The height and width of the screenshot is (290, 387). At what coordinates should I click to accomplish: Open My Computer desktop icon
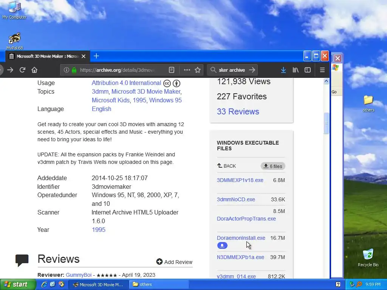(14, 10)
